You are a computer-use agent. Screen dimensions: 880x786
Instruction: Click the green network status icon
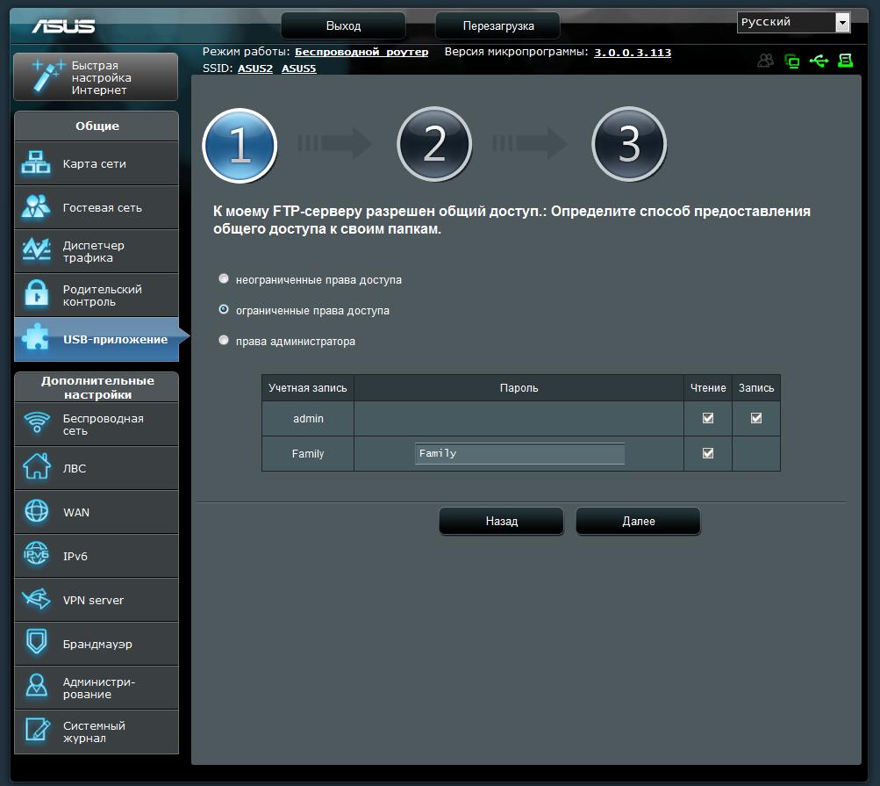coord(792,61)
